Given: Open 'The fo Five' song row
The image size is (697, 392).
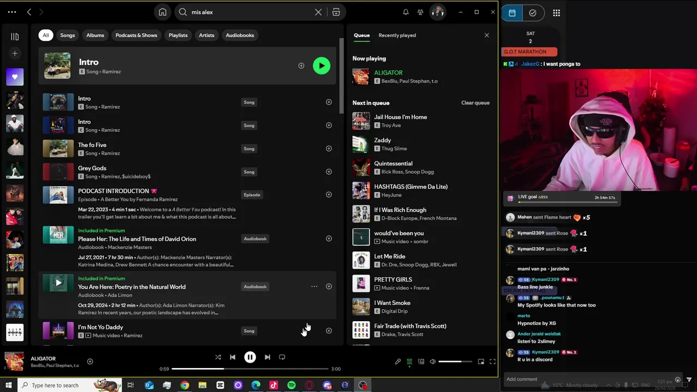Looking at the screenshot, I should tap(187, 149).
